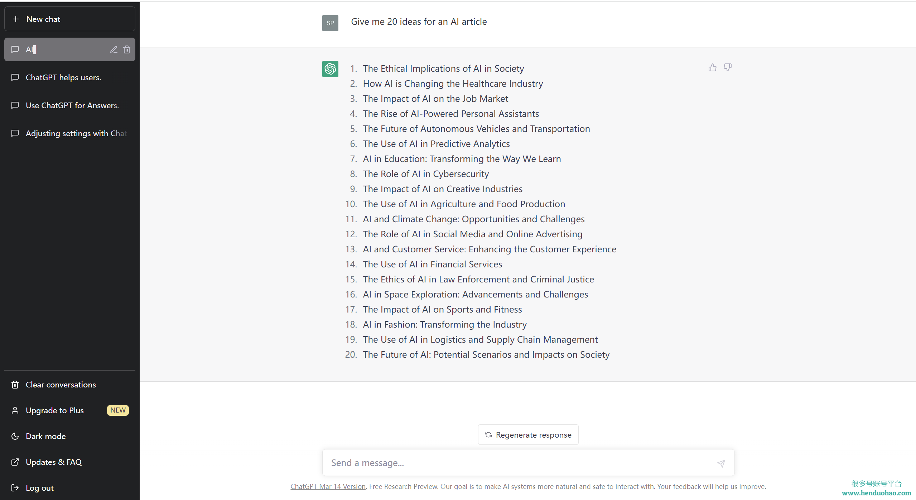This screenshot has width=916, height=500.
Task: Click 'The Use of AI in Predictive Analytics'
Action: point(436,144)
